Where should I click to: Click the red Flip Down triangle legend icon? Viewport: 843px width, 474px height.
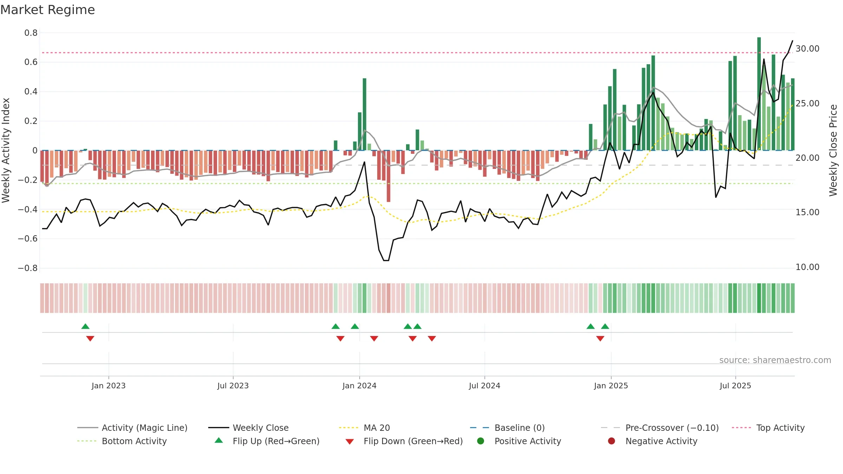click(x=349, y=442)
